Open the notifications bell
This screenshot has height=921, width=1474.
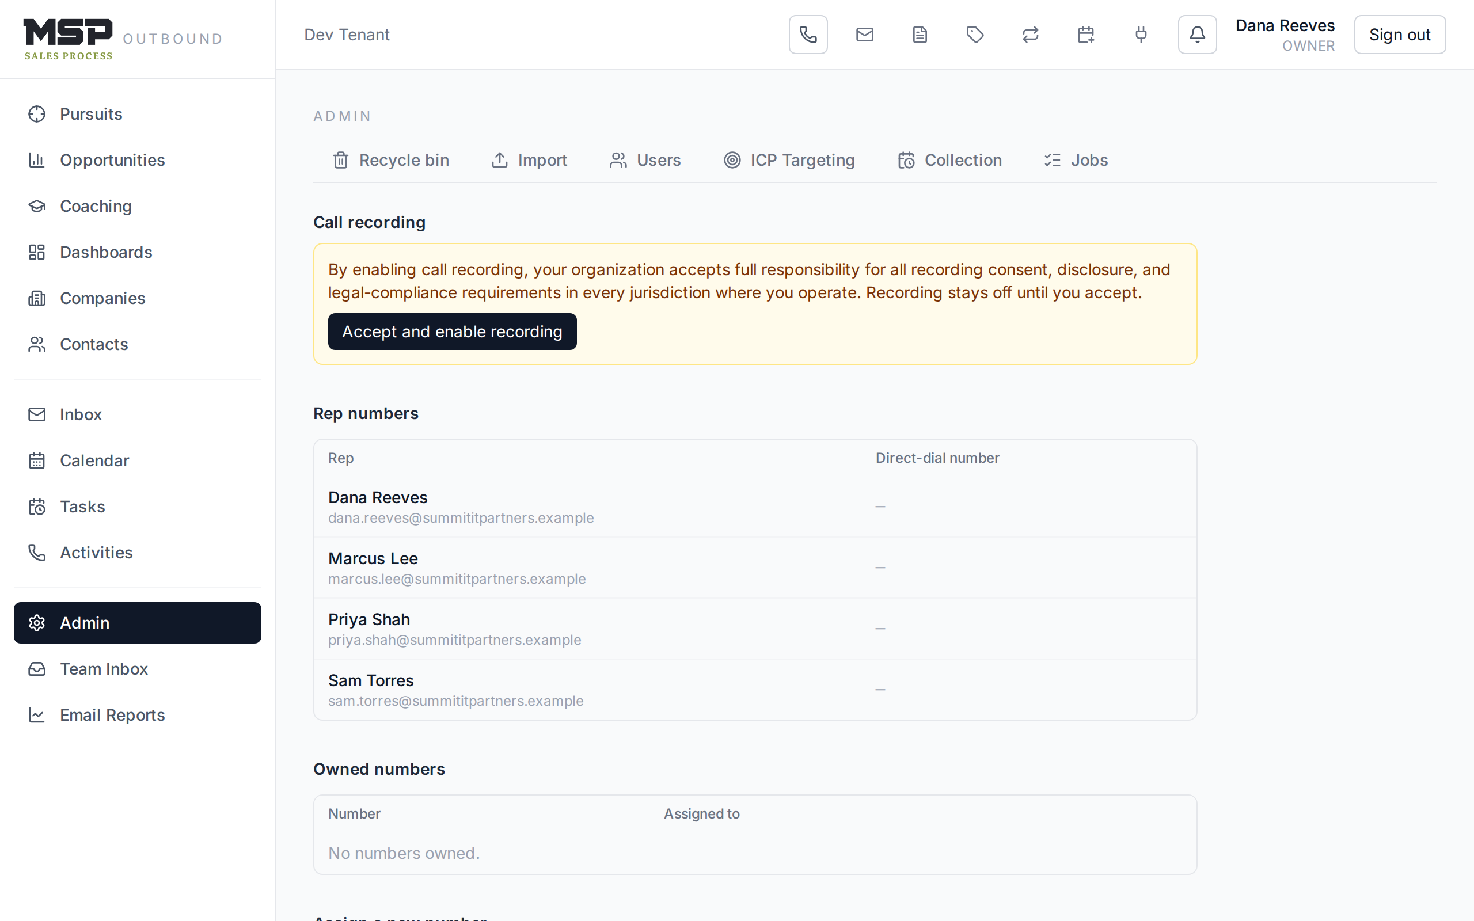coord(1197,35)
